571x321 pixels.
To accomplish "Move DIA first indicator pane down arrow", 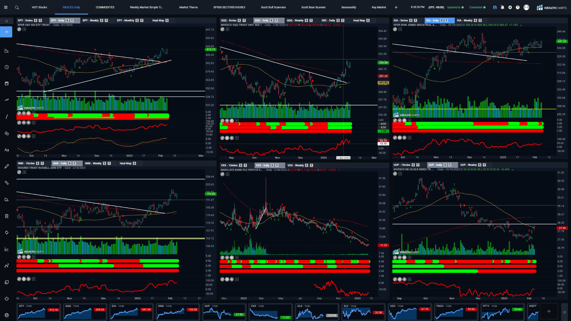I will coord(400,121).
